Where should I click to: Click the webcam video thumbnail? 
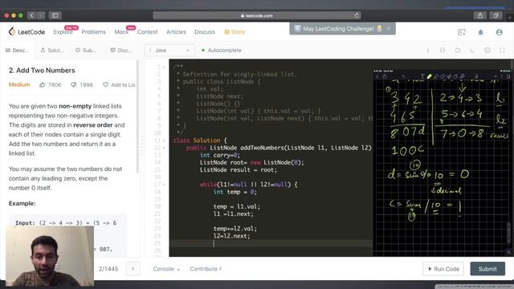[50, 256]
